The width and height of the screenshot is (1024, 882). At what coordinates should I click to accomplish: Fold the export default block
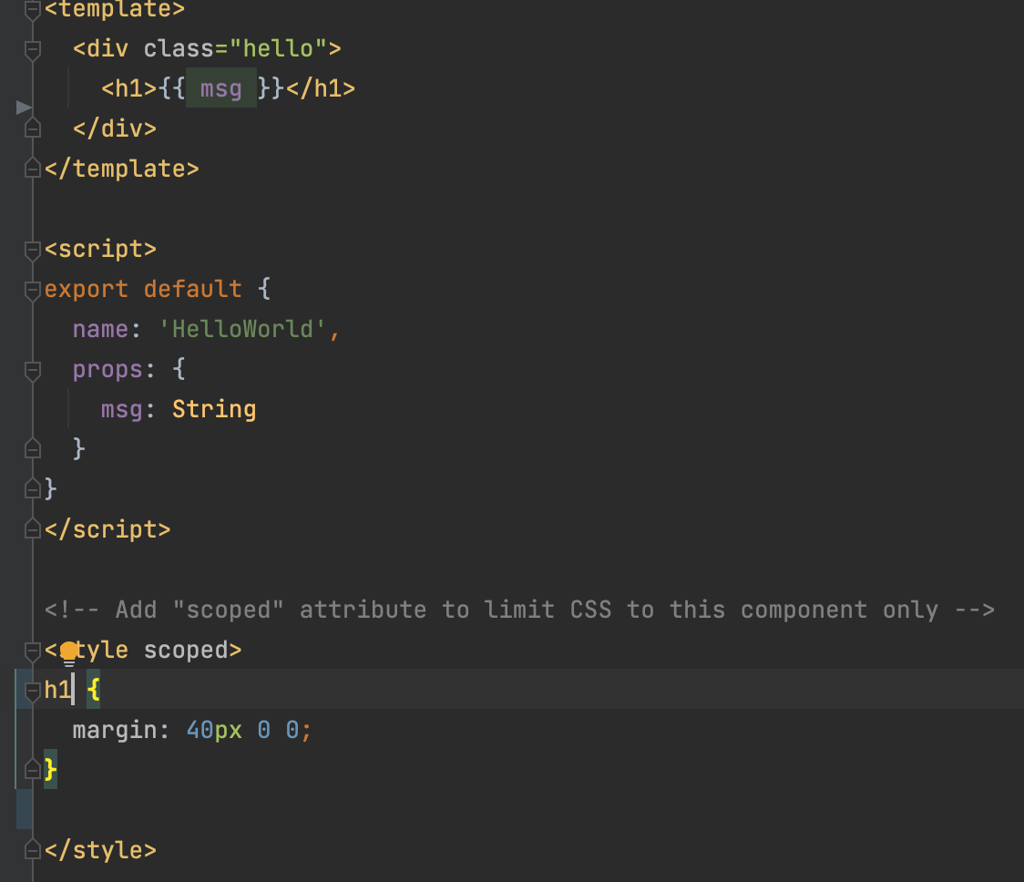tap(32, 290)
